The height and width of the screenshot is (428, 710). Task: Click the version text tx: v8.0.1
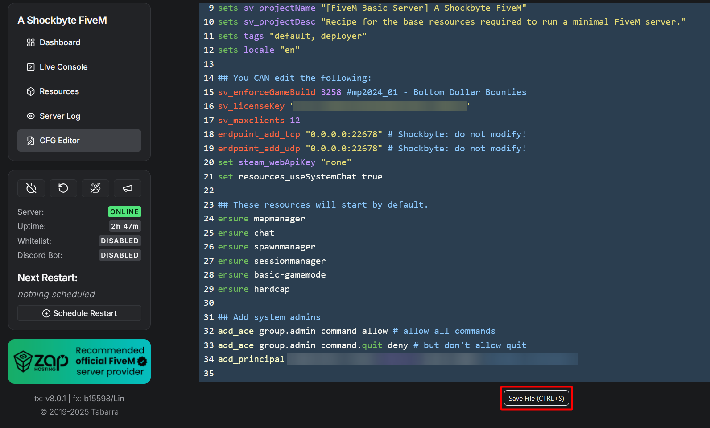(50, 399)
